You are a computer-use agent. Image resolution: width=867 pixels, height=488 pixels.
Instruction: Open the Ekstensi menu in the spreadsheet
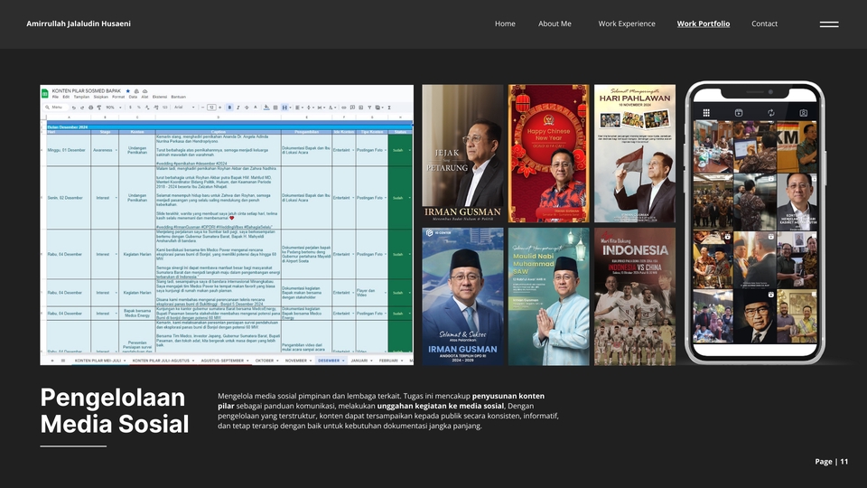pyautogui.click(x=160, y=97)
